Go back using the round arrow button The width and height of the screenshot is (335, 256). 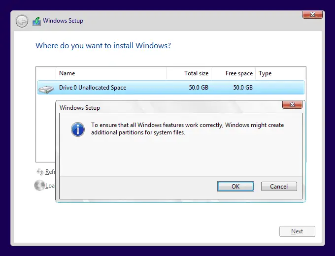(22, 21)
